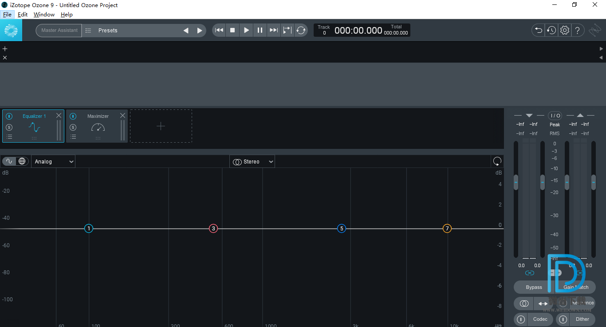The height and width of the screenshot is (327, 606).
Task: Click the rightmost output gain slider handle
Action: pos(594,182)
